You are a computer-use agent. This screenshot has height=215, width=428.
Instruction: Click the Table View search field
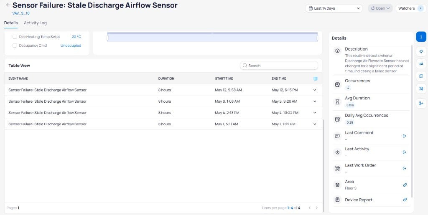point(279,66)
